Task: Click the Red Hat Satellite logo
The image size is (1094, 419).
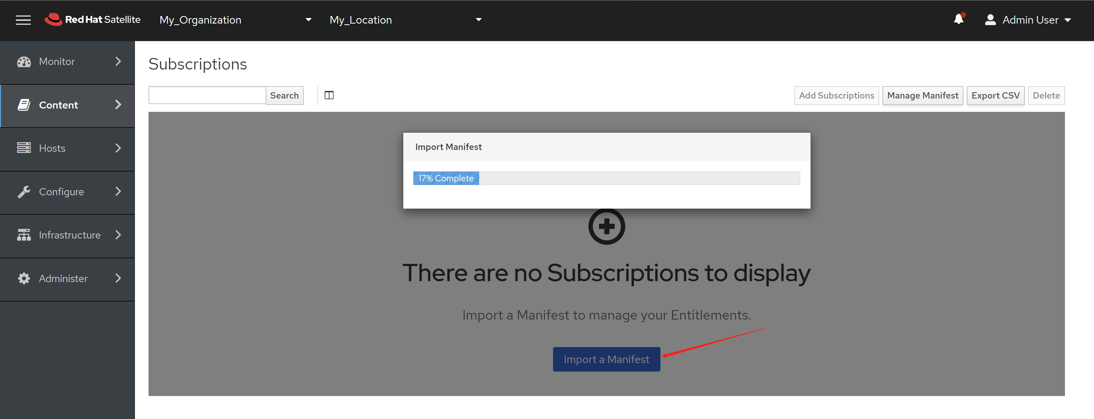Action: click(93, 20)
